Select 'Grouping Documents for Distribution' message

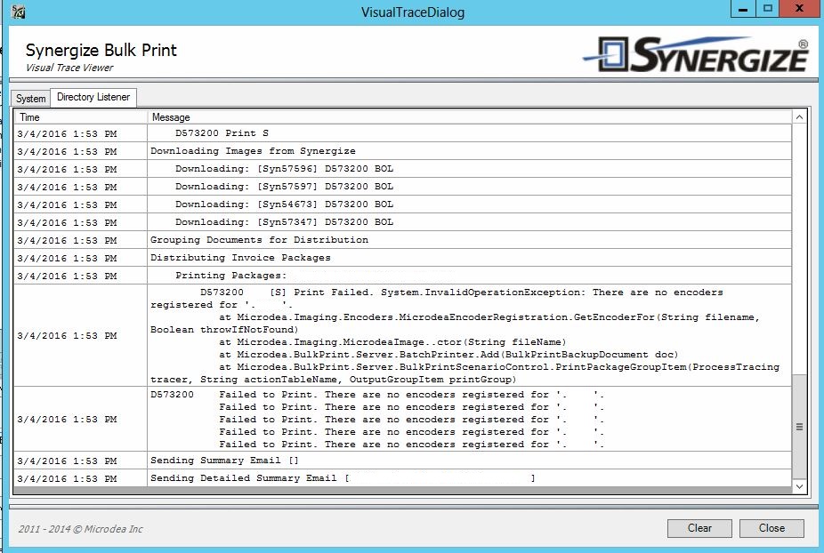point(469,240)
